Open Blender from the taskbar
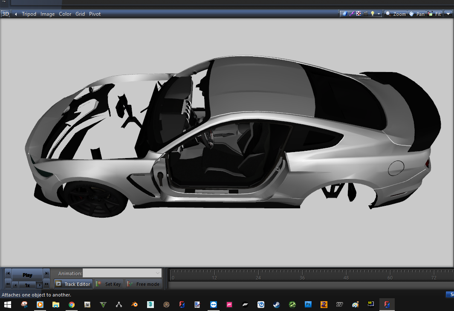The height and width of the screenshot is (311, 454). pyautogui.click(x=135, y=305)
